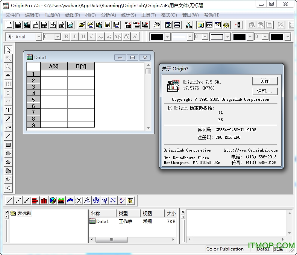The image size is (297, 255).
Task: Click the Decrease Font size button
Action: (135, 36)
